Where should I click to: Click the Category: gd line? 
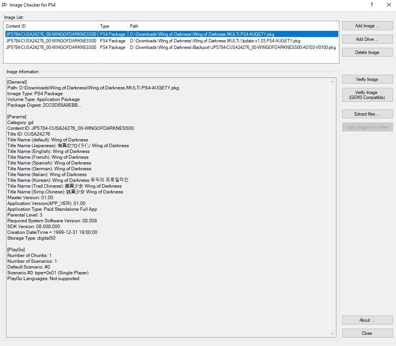coord(20,123)
